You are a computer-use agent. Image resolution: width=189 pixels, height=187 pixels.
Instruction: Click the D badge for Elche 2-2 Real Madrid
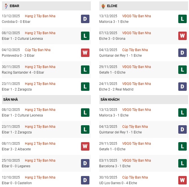tap(183, 87)
